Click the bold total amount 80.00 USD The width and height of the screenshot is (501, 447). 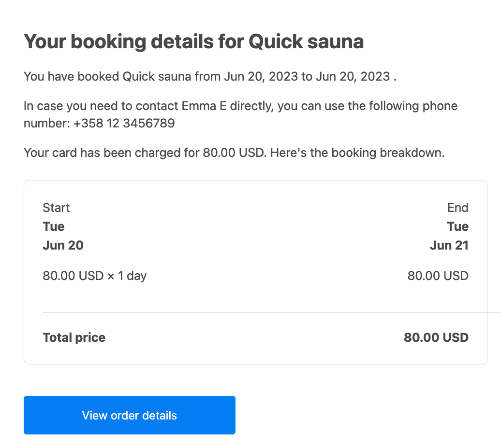[x=436, y=337]
